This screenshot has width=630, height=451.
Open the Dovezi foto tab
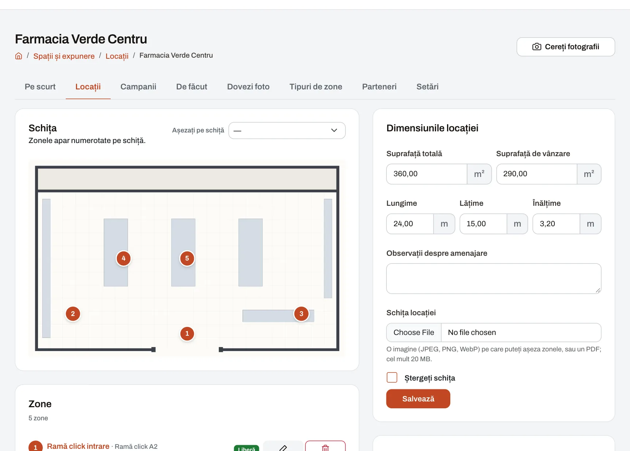[x=248, y=87]
